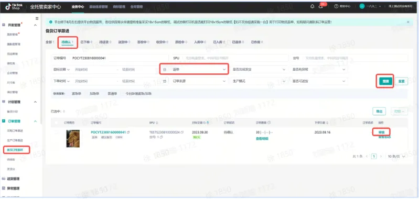This screenshot has height=199, width=419.
Task: Click the 订单编号 input field
Action: (x=110, y=58)
